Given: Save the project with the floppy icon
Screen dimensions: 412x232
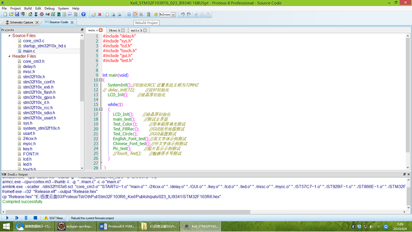Looking at the screenshot, I should coord(17,15).
